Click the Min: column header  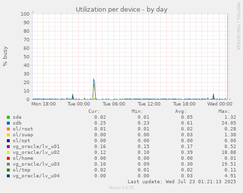click(x=137, y=111)
